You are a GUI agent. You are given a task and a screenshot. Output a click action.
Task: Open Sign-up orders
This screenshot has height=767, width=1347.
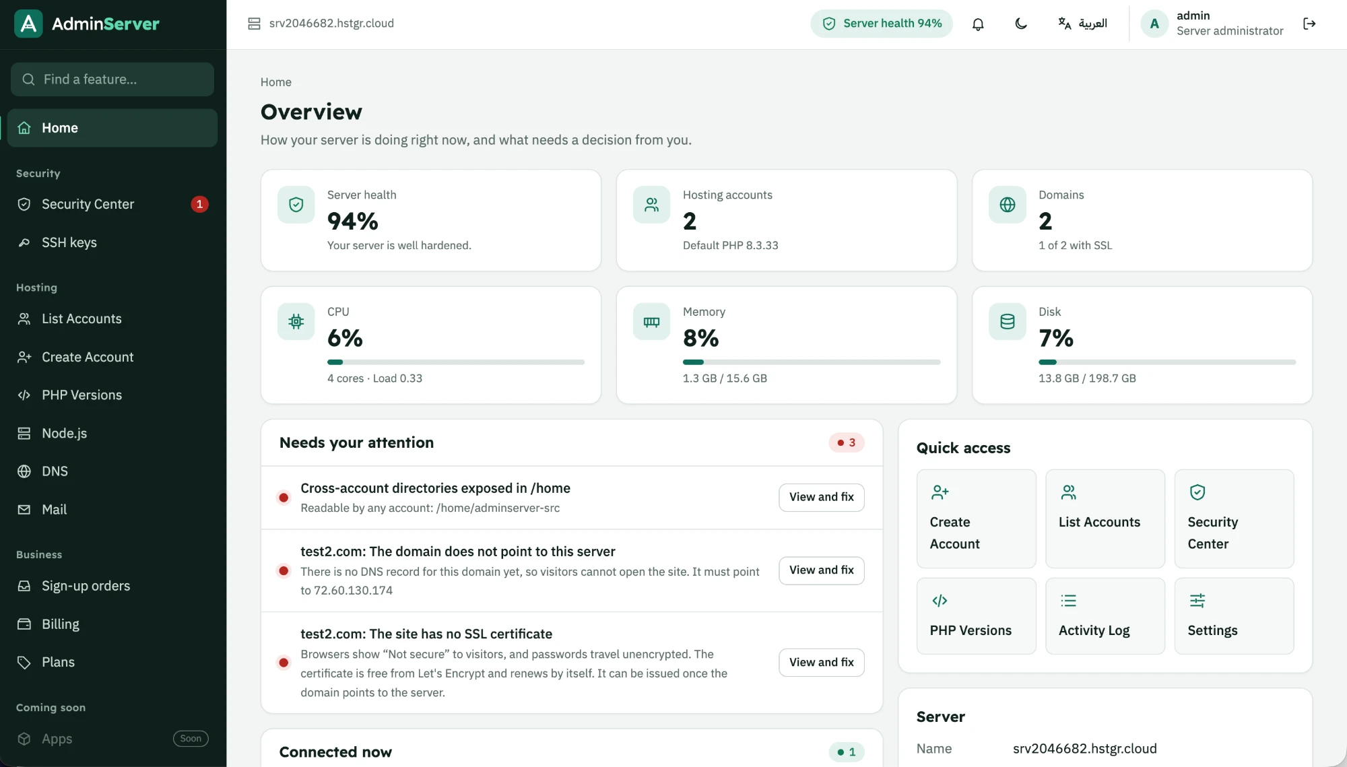112,586
